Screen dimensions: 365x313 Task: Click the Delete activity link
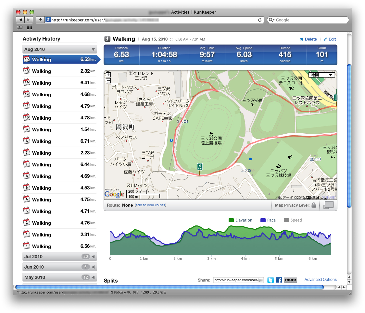tap(308, 39)
